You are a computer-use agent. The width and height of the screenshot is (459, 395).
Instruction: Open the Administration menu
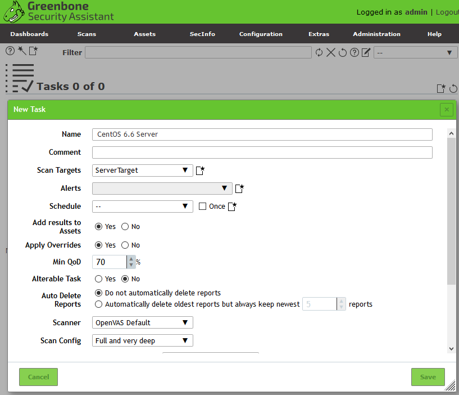coord(376,34)
